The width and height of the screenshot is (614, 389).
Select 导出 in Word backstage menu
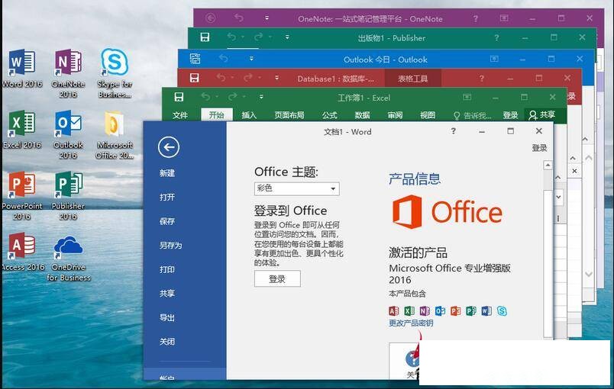point(167,317)
